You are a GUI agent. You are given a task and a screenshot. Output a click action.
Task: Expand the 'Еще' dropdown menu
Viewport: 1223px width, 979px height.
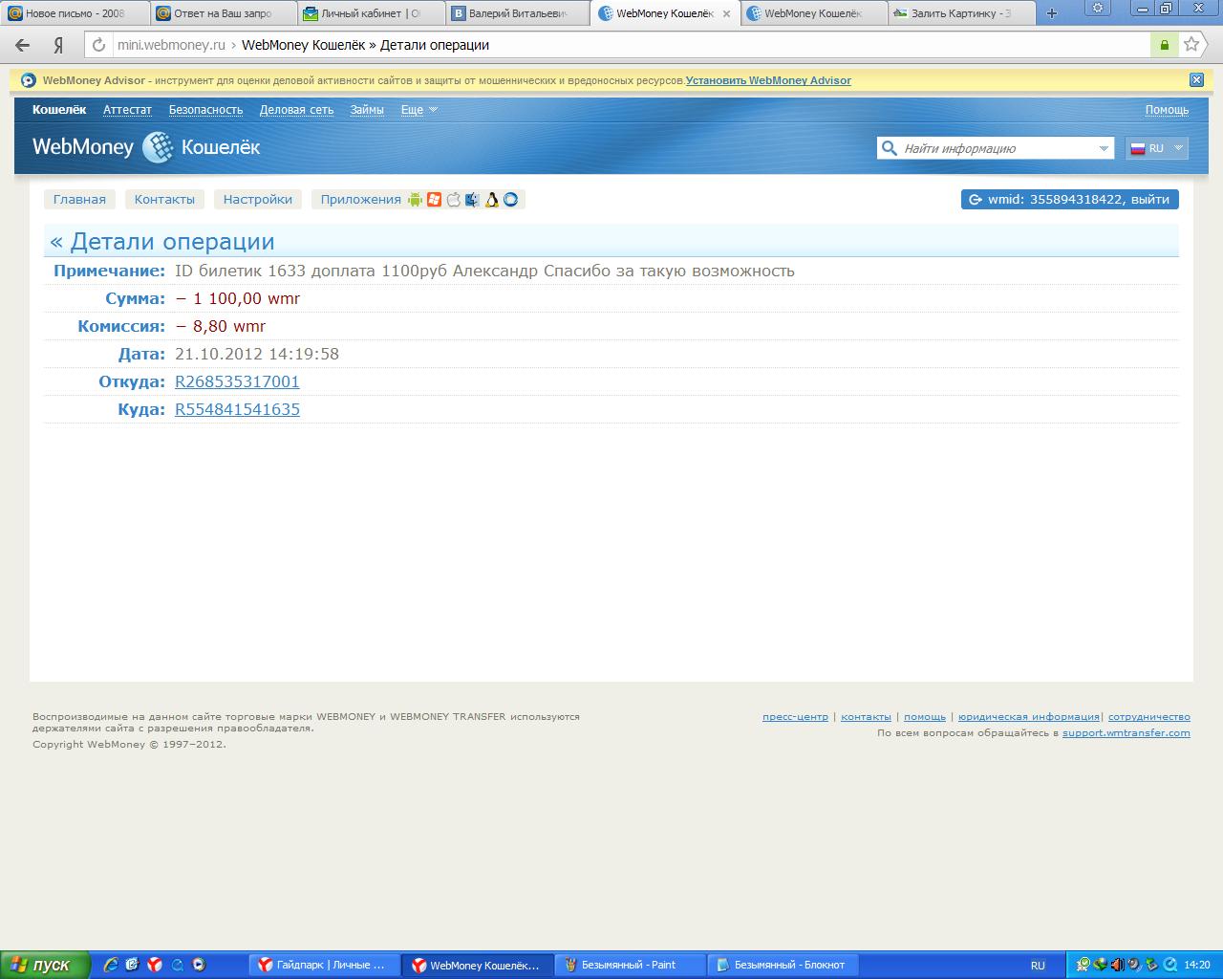[418, 110]
